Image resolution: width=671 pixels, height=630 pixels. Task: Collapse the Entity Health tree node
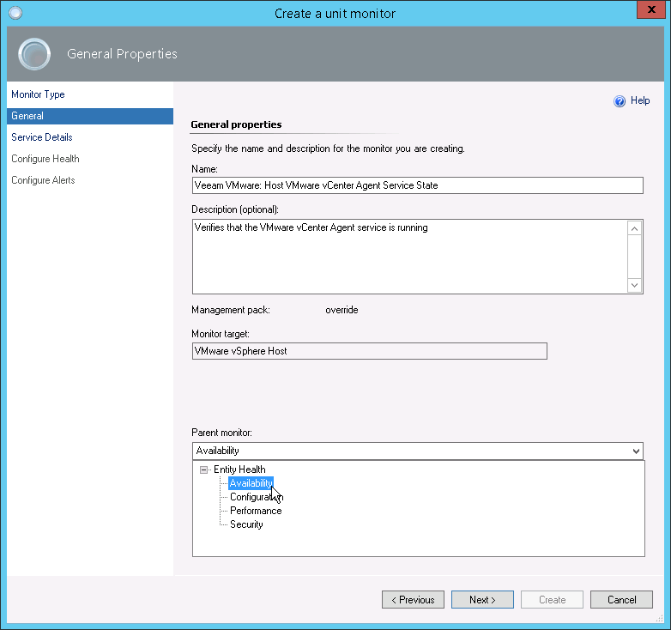[x=203, y=469]
